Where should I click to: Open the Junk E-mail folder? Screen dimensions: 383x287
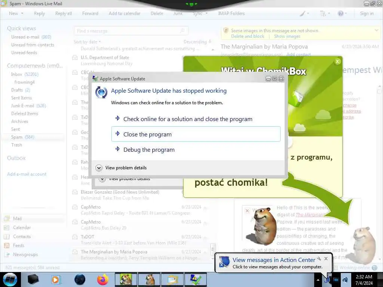28,106
